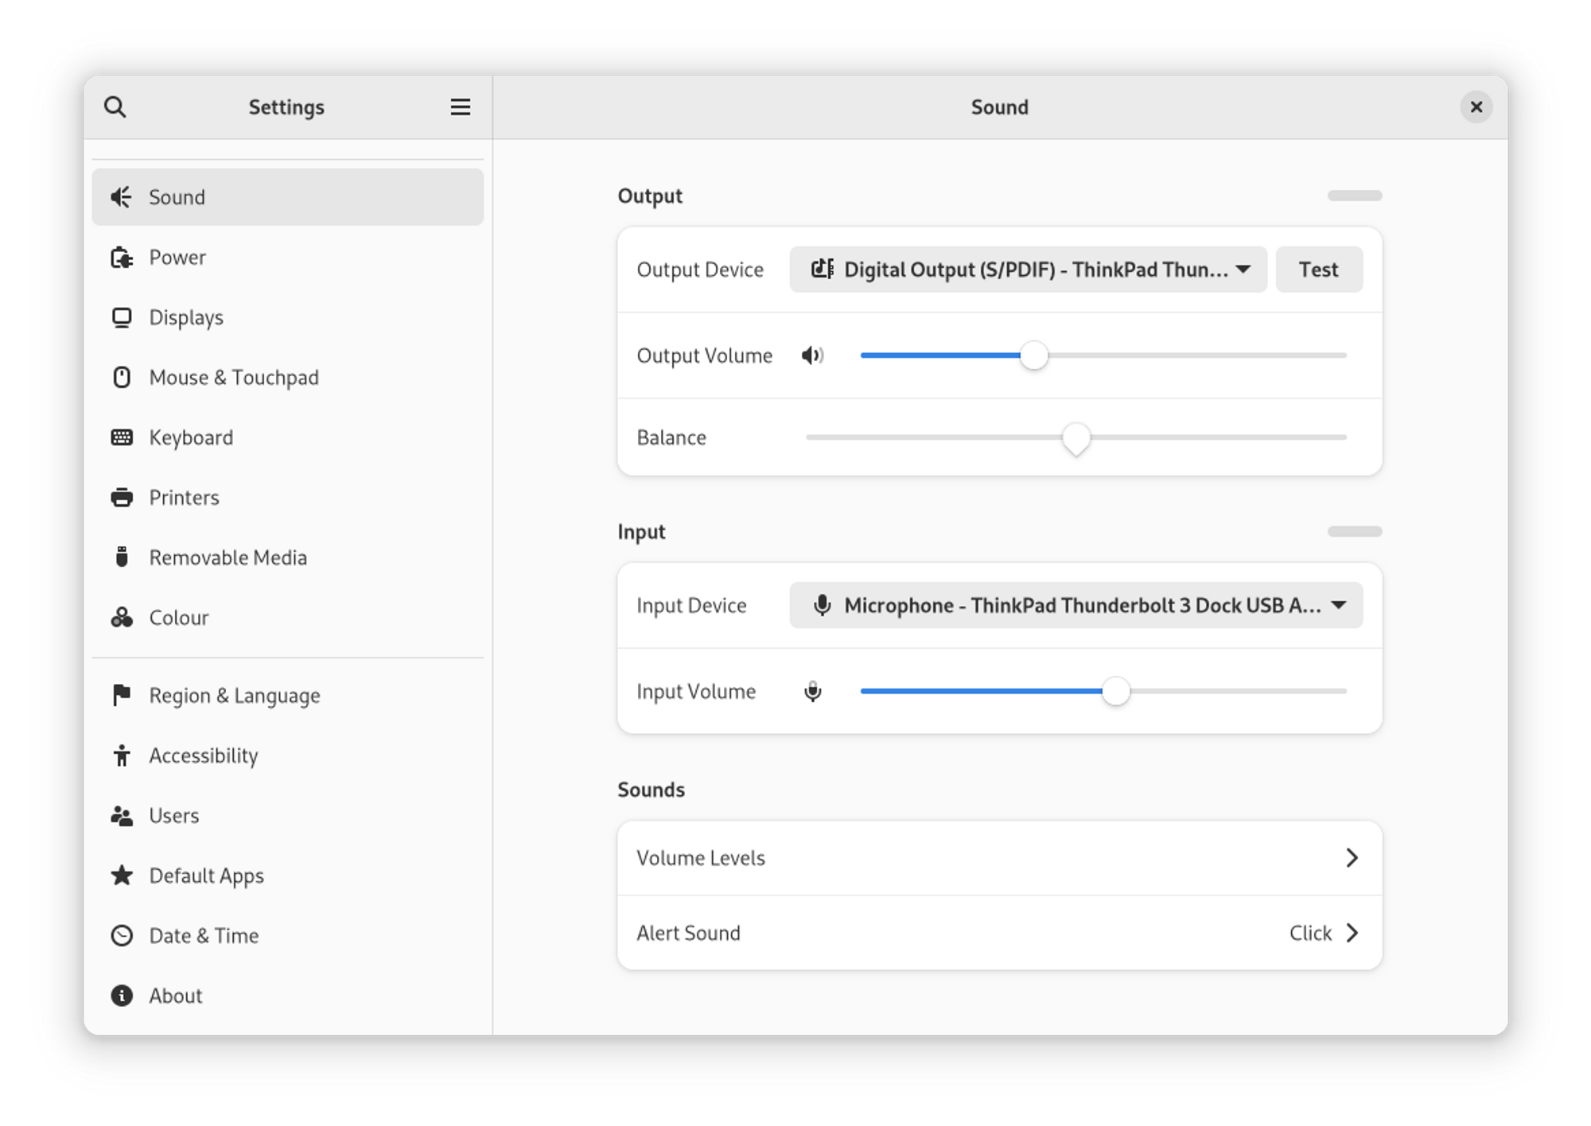
Task: Open Alert Sound via its chevron
Action: 1351,932
